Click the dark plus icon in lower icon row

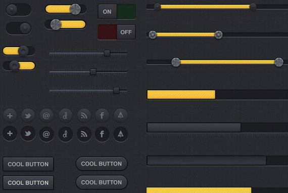click(x=10, y=134)
